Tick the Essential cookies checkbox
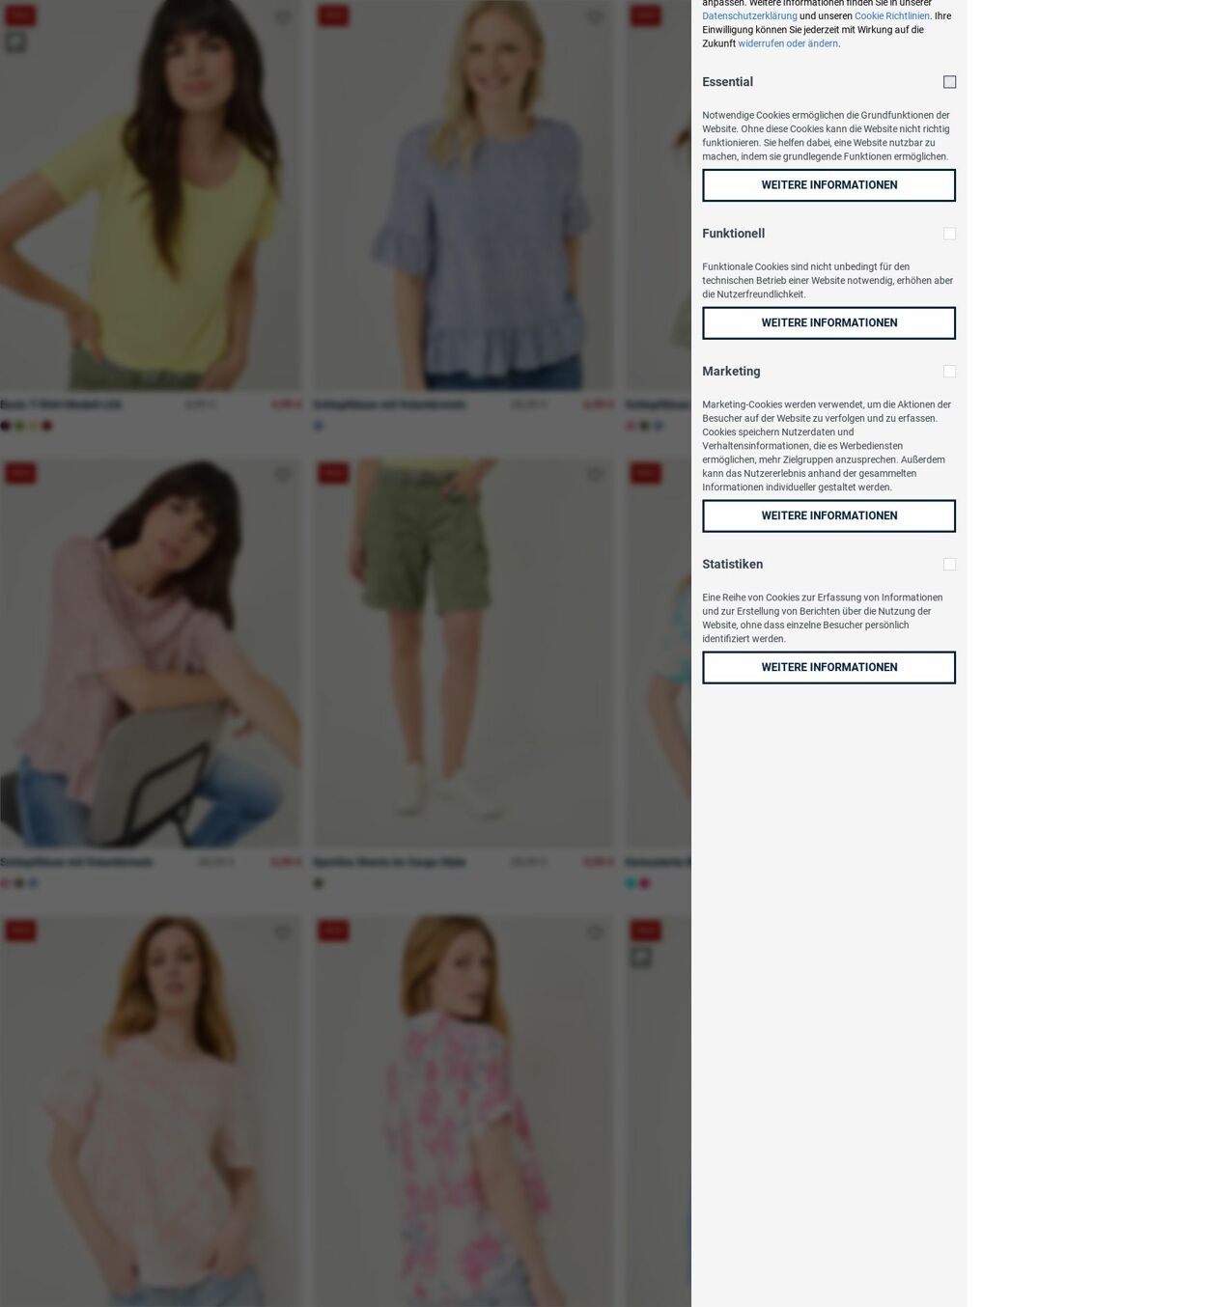 pos(949,82)
